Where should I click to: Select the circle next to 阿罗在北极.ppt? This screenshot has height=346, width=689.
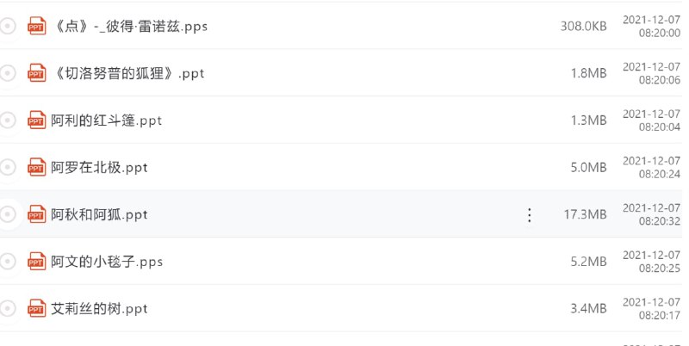[x=8, y=167]
